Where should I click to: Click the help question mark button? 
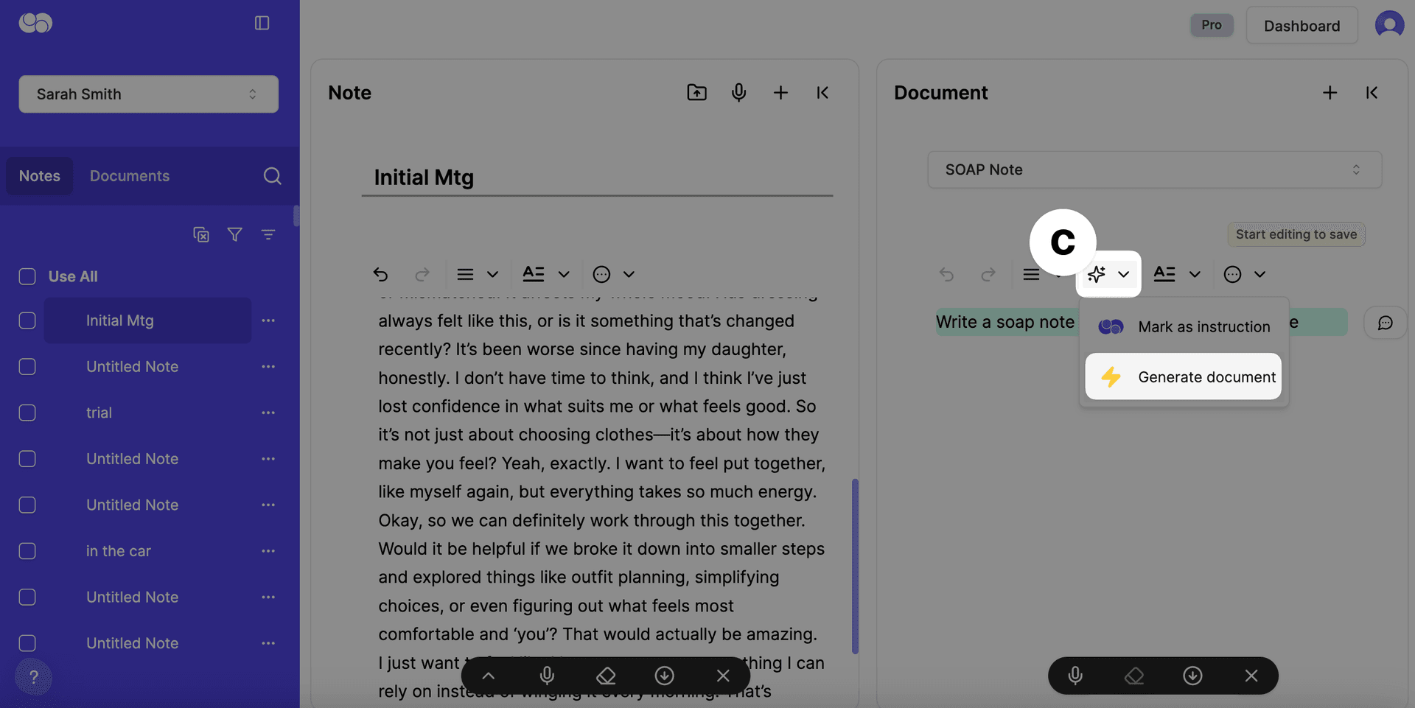33,677
